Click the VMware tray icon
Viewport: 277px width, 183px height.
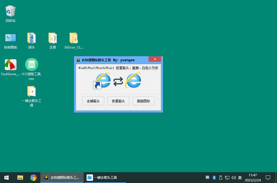pyautogui.click(x=207, y=177)
